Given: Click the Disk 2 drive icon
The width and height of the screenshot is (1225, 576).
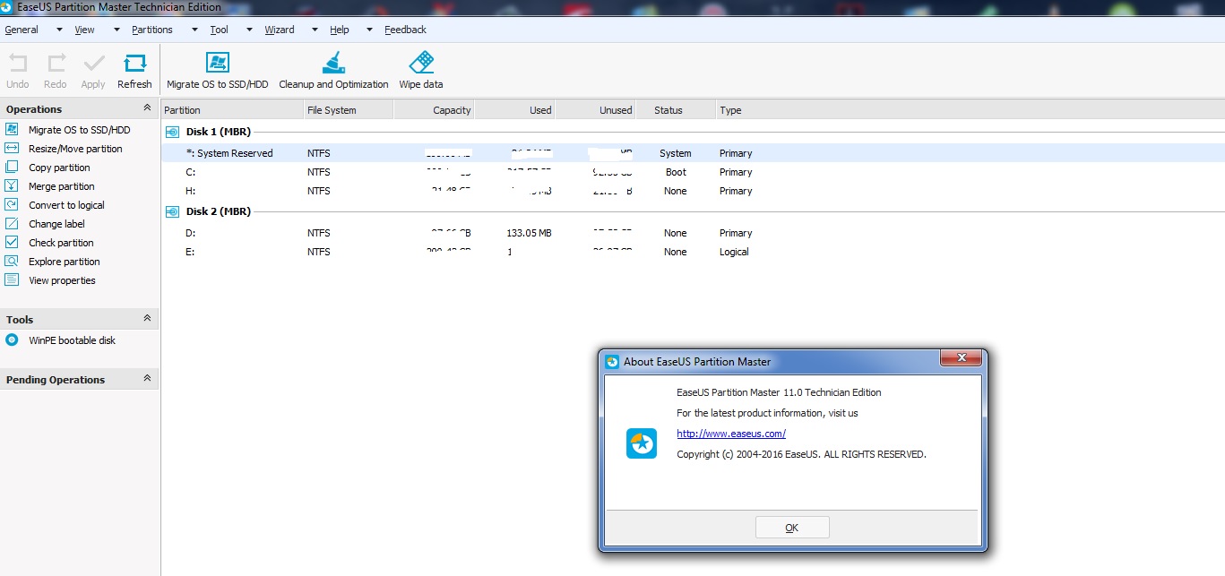Looking at the screenshot, I should tap(173, 211).
